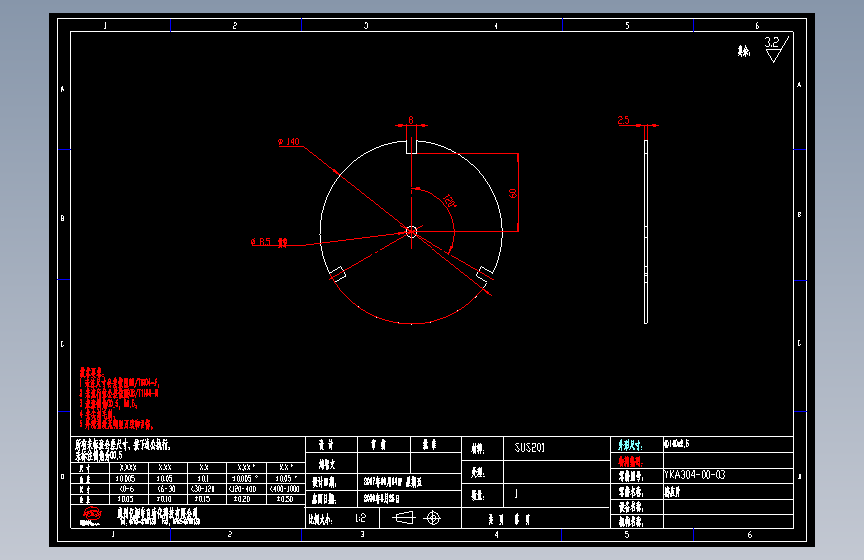Click the cyan label in title block
The width and height of the screenshot is (864, 560).
tap(631, 445)
